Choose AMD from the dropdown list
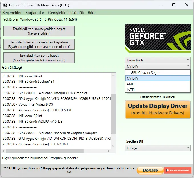The height and width of the screenshot is (178, 194). [157, 84]
